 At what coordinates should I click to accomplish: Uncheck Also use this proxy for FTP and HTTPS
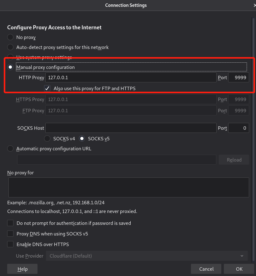pyautogui.click(x=47, y=88)
